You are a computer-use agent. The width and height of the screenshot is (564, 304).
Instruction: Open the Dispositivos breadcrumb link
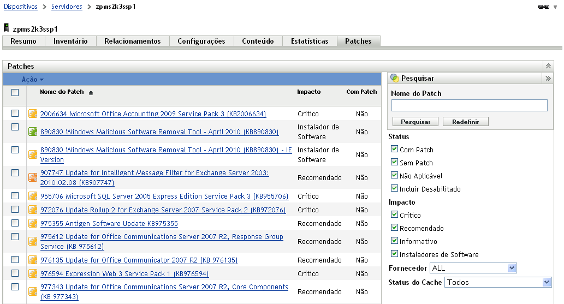coord(21,7)
